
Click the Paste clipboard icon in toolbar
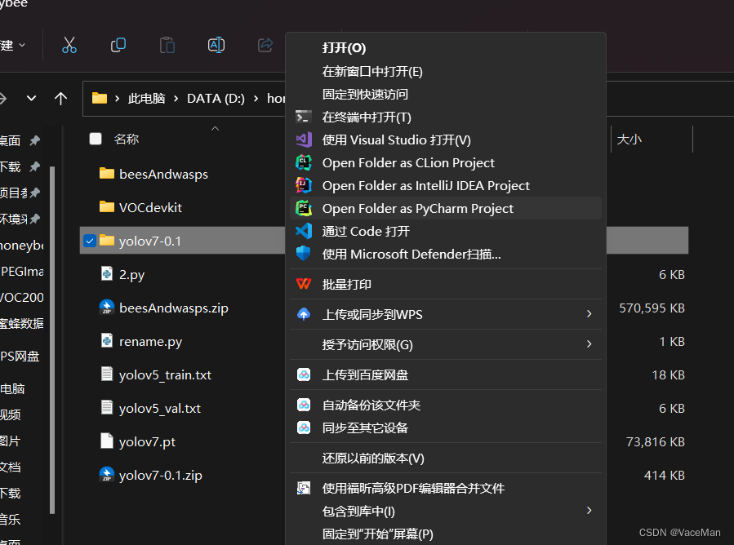point(167,46)
